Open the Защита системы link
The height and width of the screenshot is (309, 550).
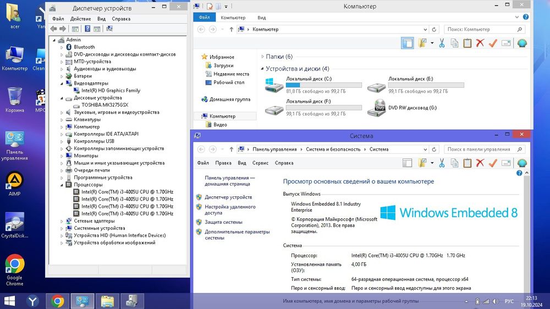click(223, 222)
